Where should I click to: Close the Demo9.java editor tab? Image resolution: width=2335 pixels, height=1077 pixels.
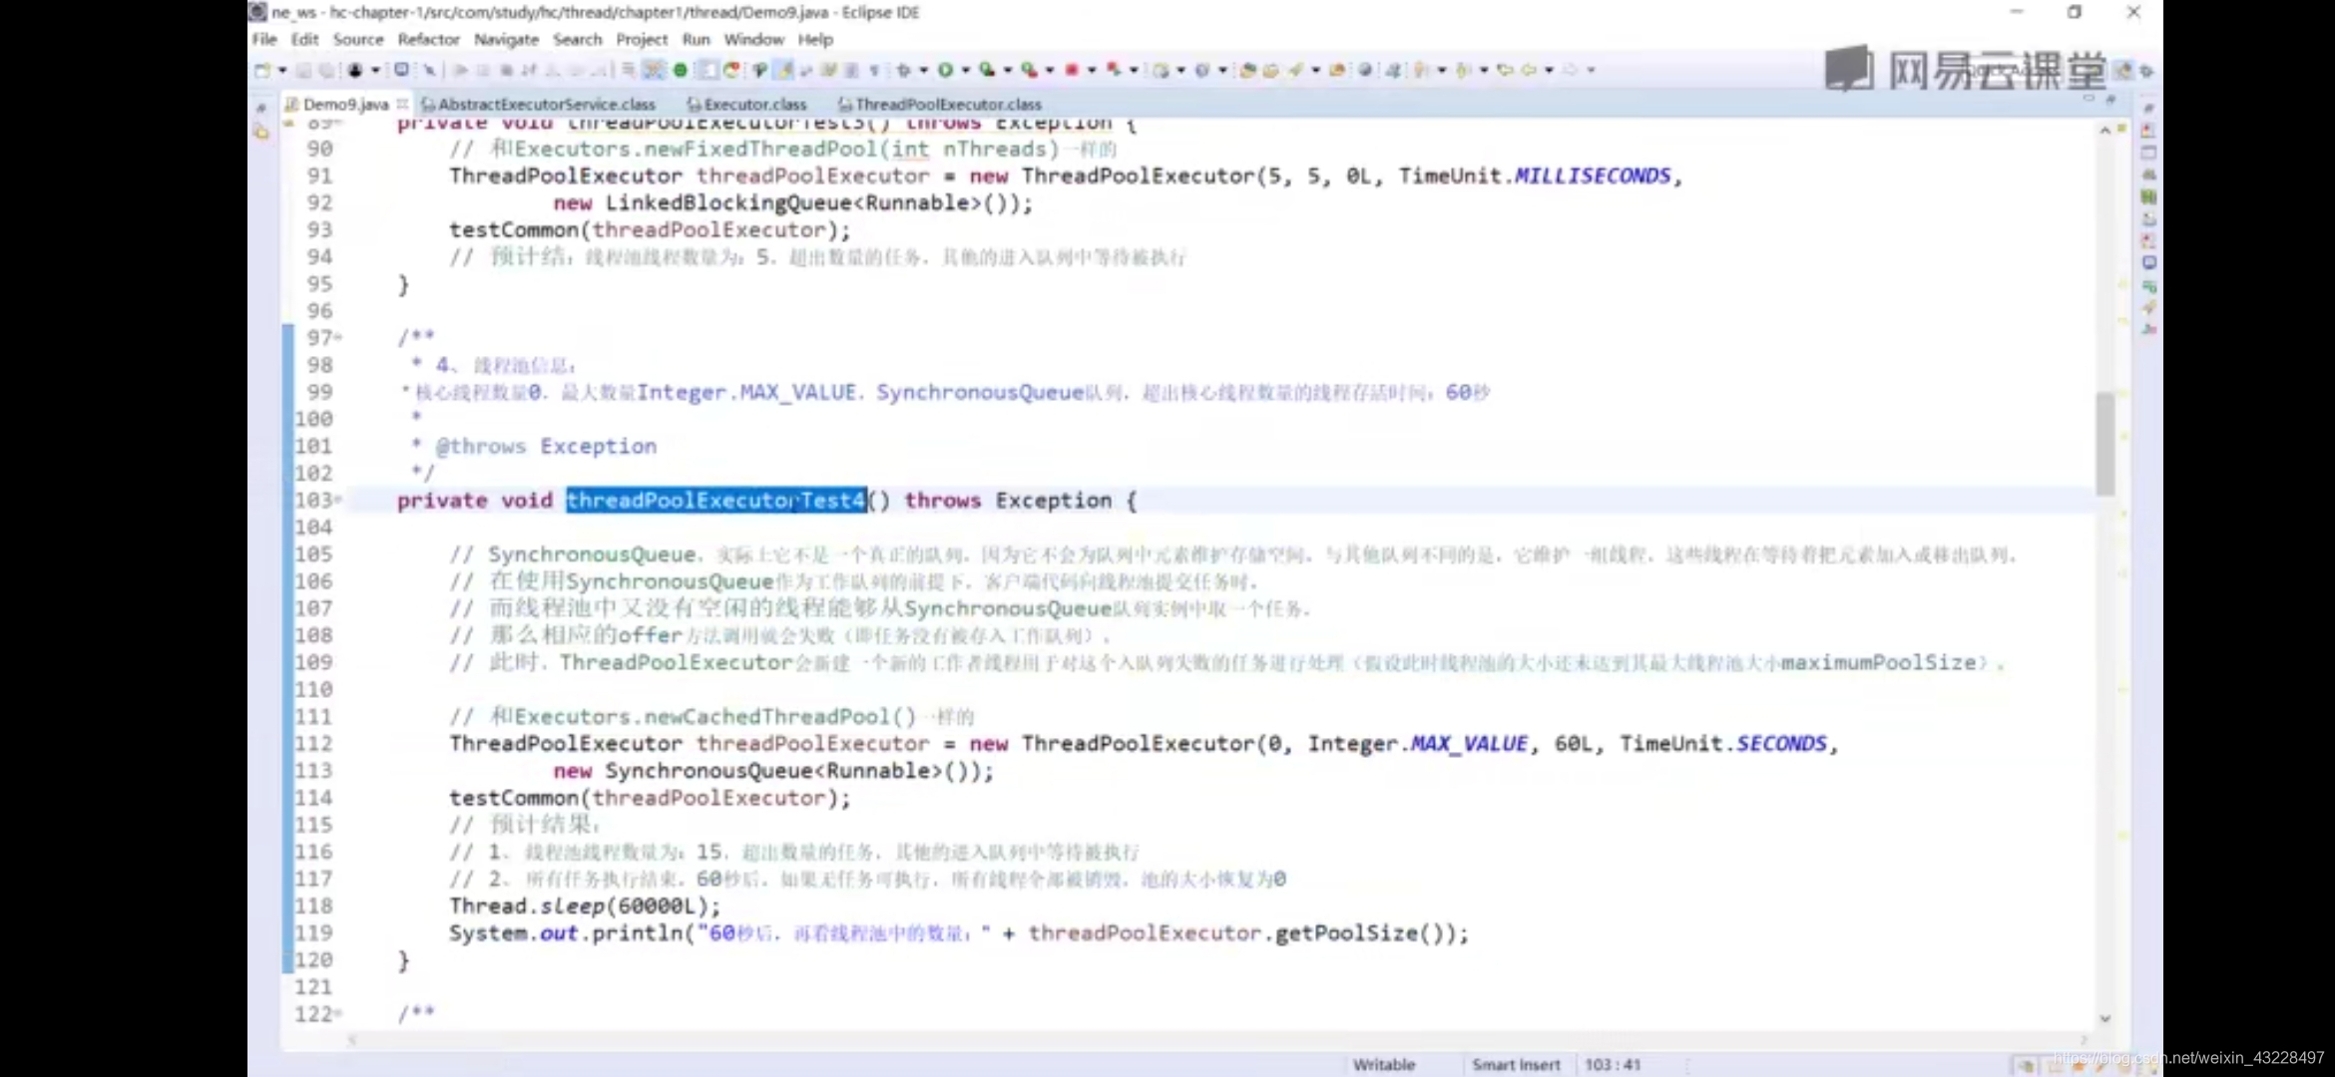coord(402,103)
